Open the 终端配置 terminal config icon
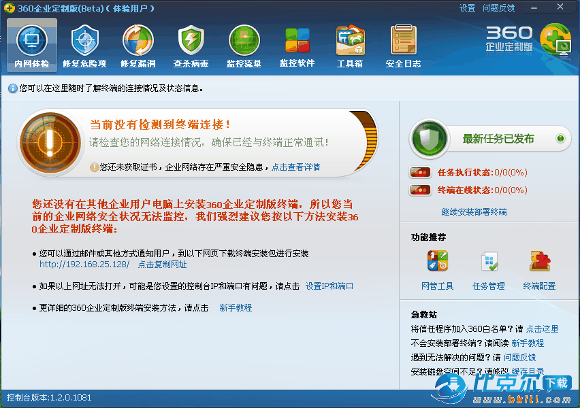Screen dimensions: 580x408 coord(539,270)
